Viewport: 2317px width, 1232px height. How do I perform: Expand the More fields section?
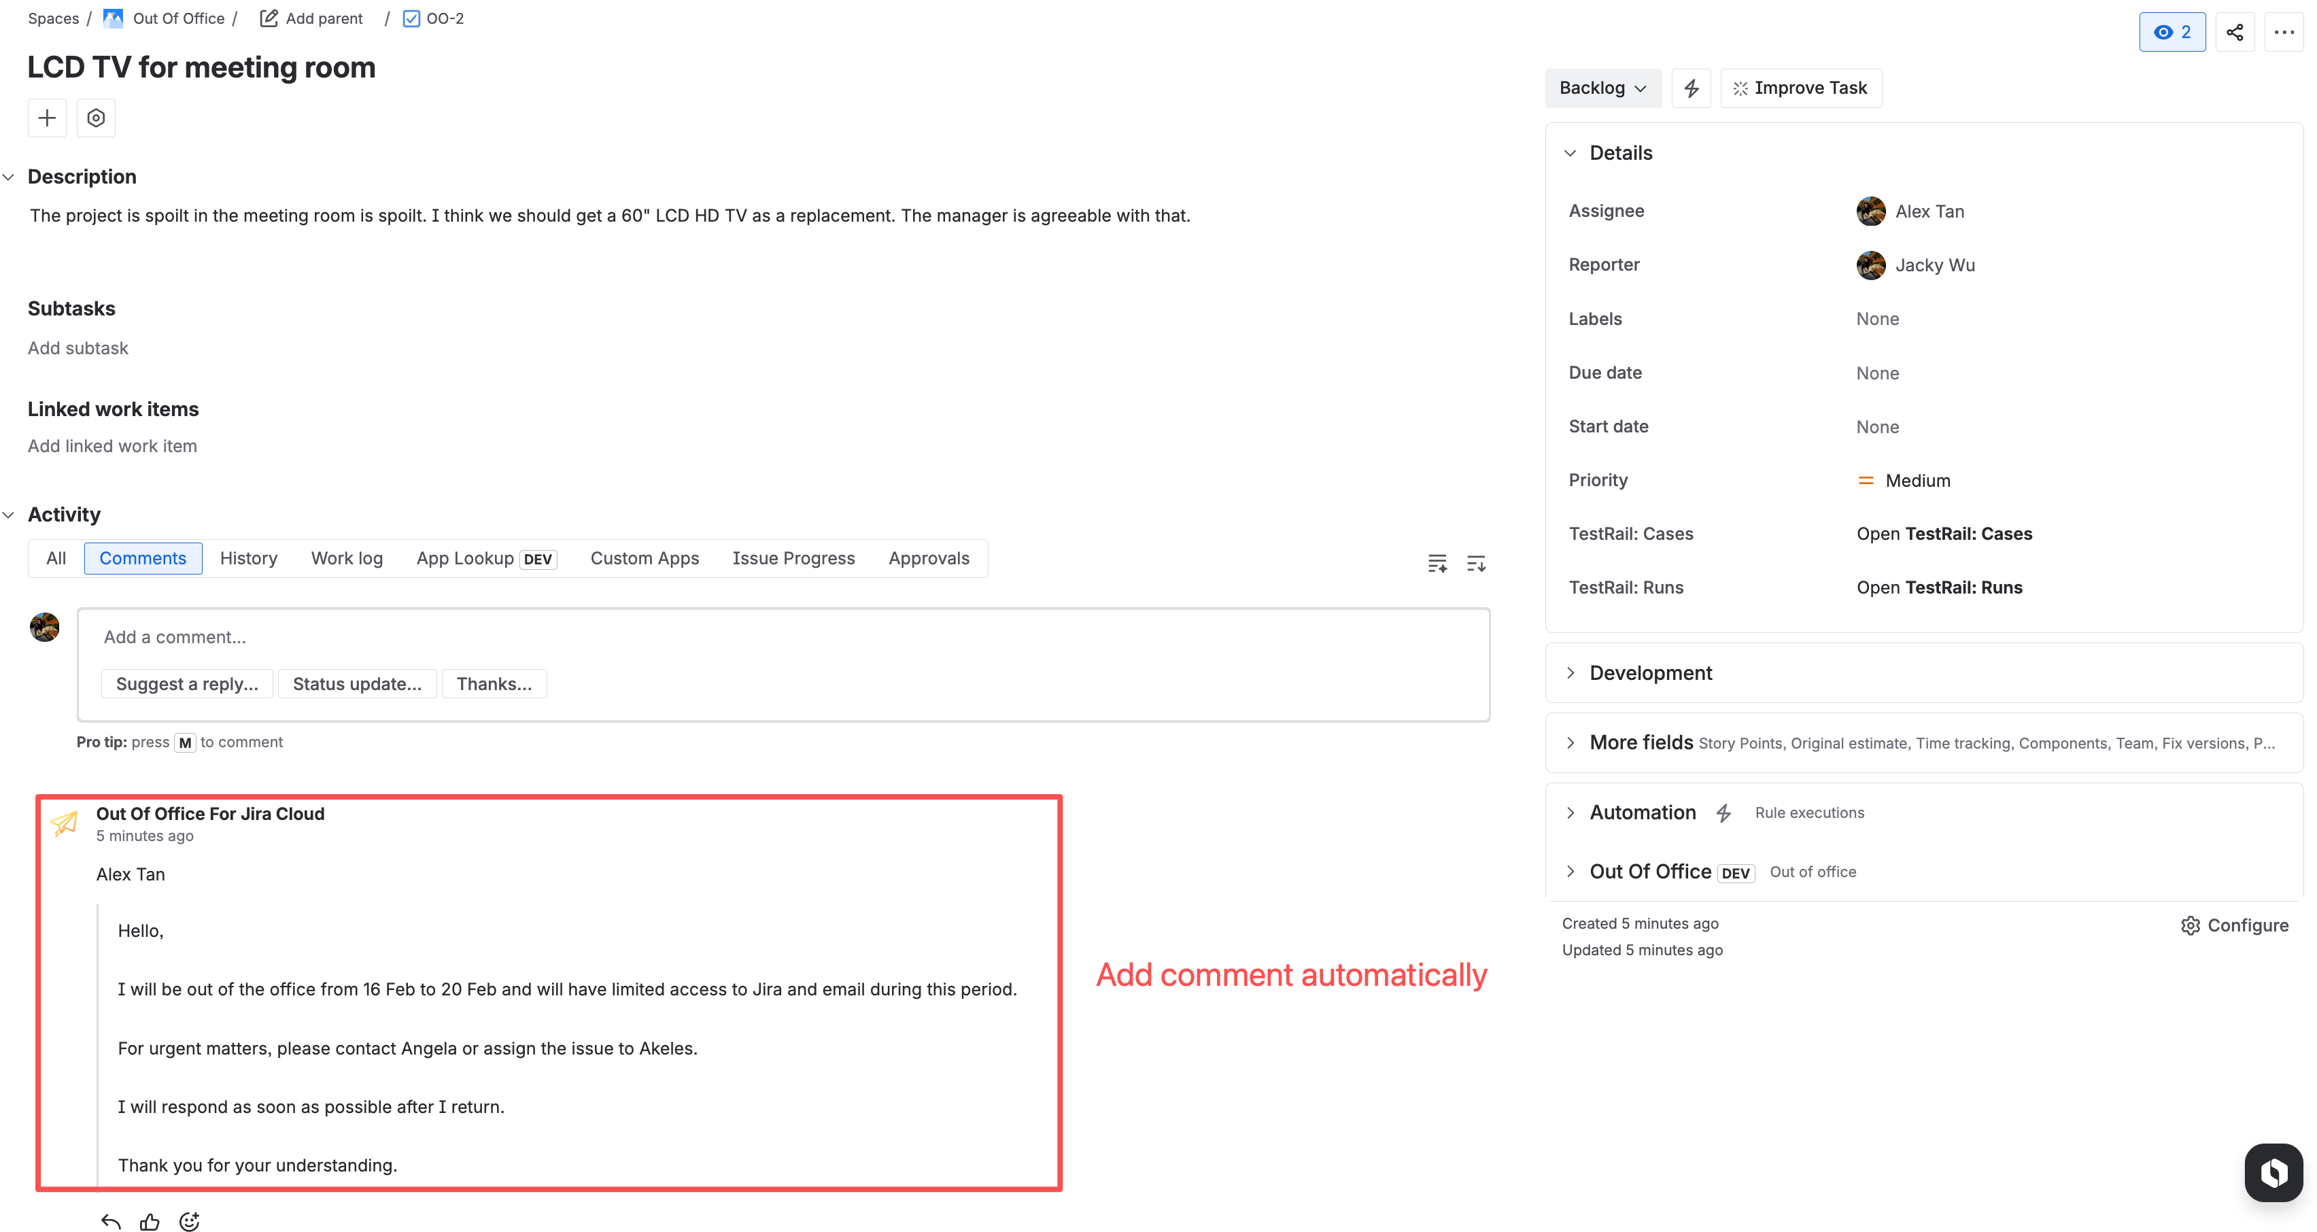[1571, 742]
